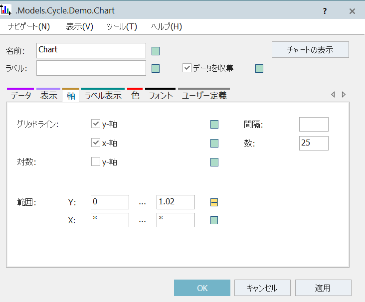Select the 軸 tab
365x302 pixels.
71,96
